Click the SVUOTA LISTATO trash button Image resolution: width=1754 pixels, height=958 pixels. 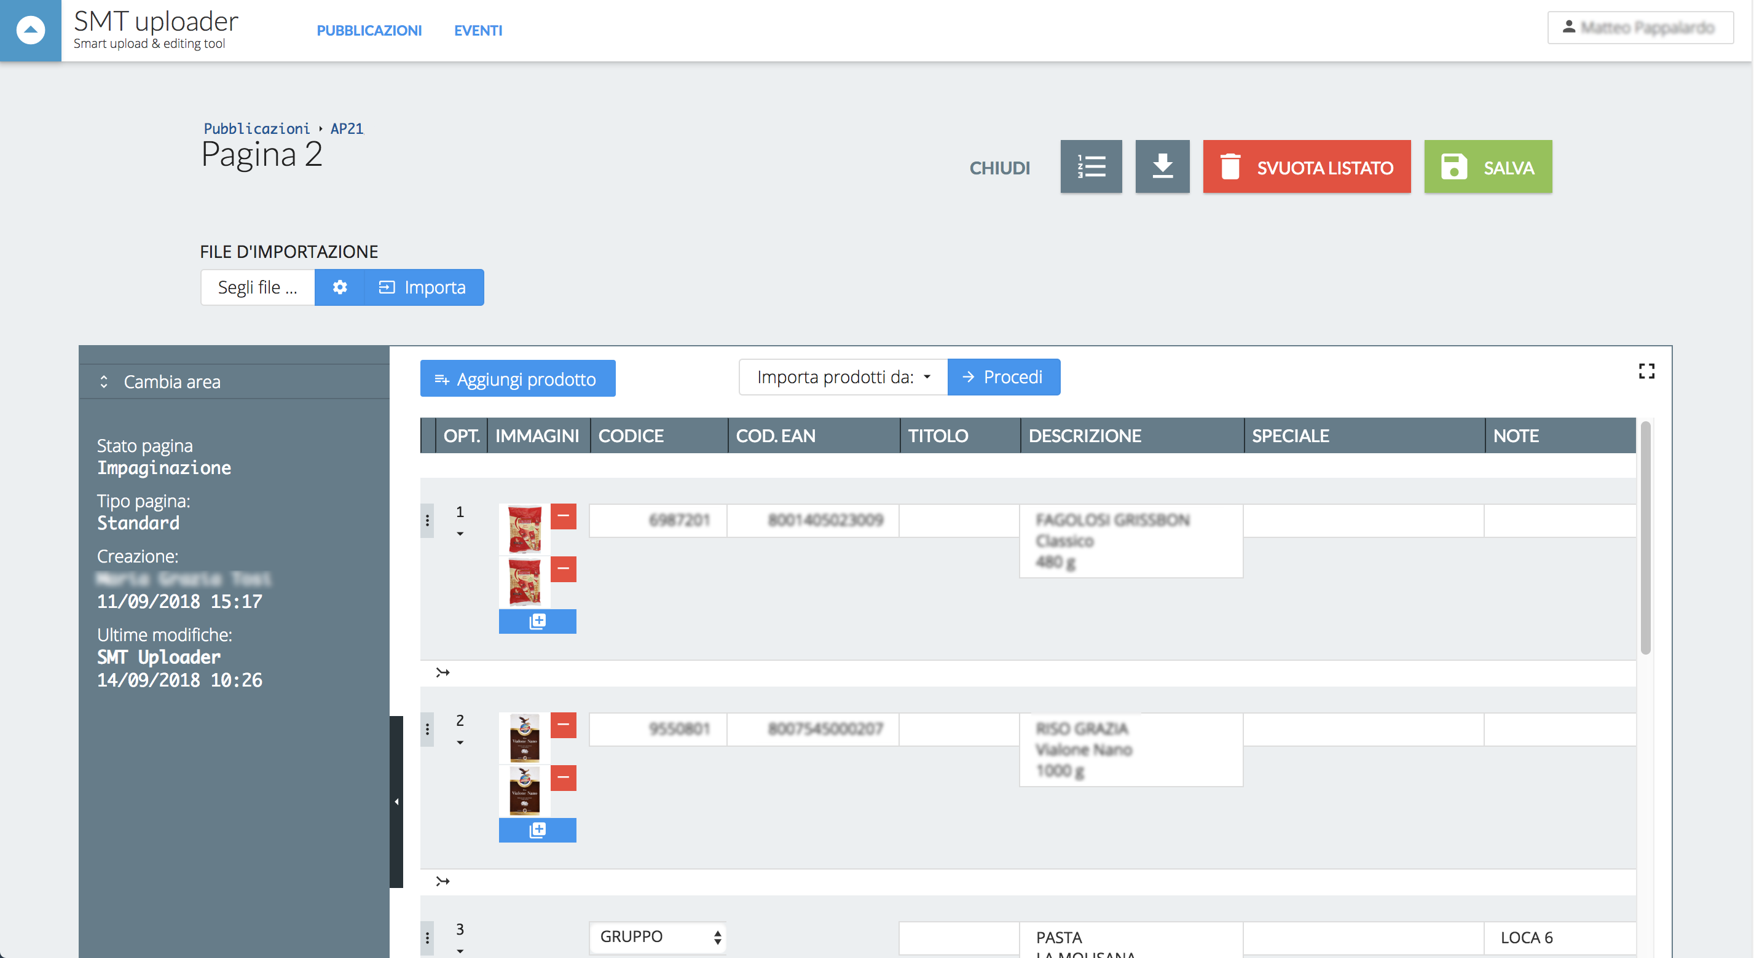click(x=1307, y=166)
